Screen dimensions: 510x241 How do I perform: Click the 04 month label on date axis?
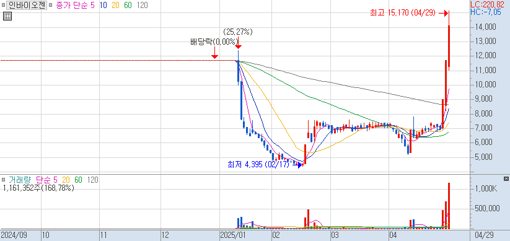[394, 235]
